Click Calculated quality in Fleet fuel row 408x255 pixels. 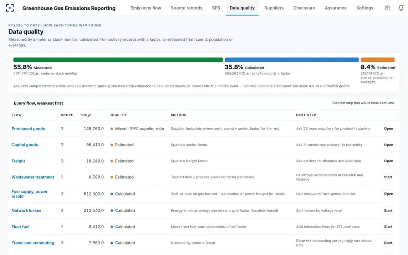123,227
